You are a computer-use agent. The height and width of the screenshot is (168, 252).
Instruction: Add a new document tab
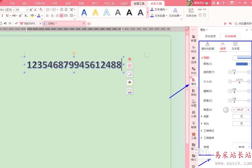[x=89, y=24]
